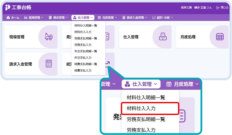Image resolution: width=232 pixels, height=135 pixels.
Task: Click the home icon in navigation bar
Action: point(8,18)
